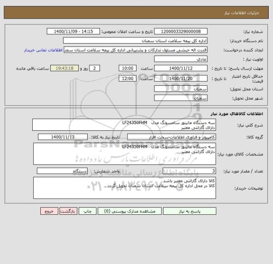Click the remaining days field showing 2

click(94, 68)
